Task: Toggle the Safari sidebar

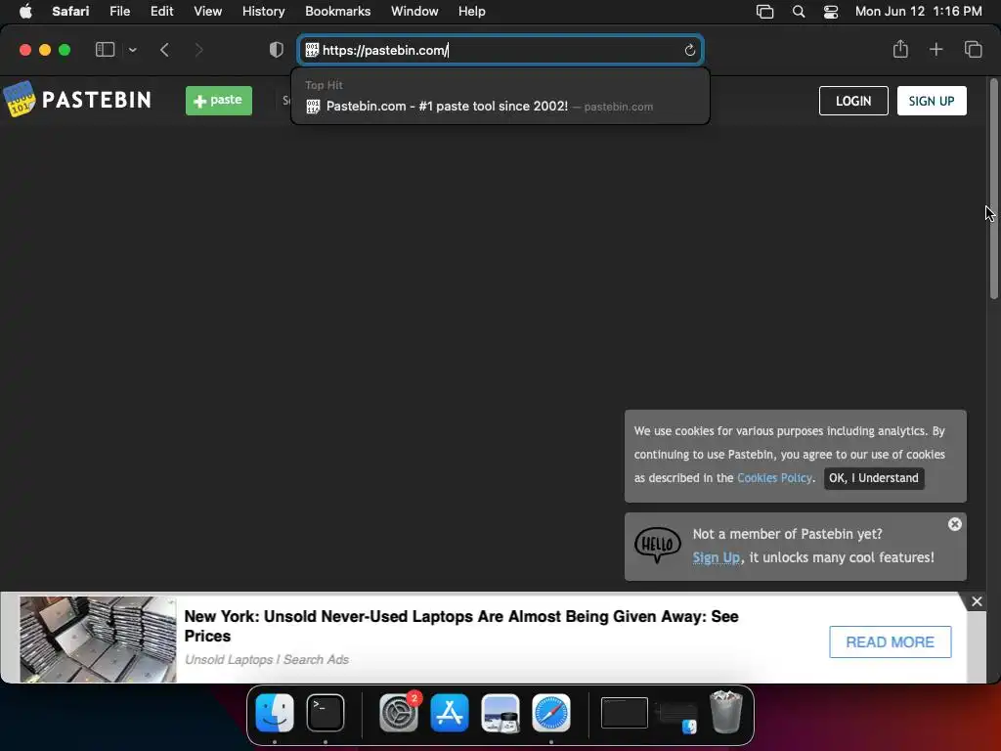Action: [105, 50]
